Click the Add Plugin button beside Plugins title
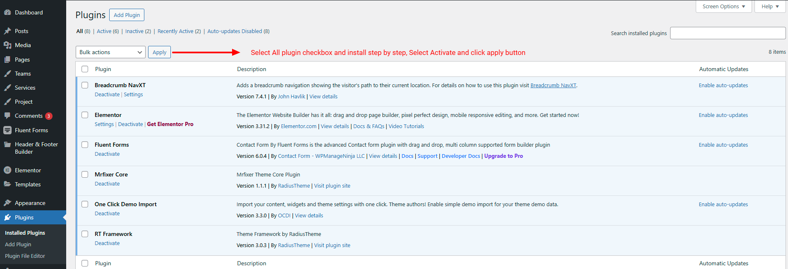 point(127,15)
